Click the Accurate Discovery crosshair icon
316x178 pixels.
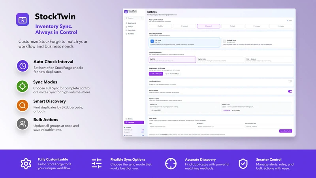pyautogui.click(x=171, y=163)
